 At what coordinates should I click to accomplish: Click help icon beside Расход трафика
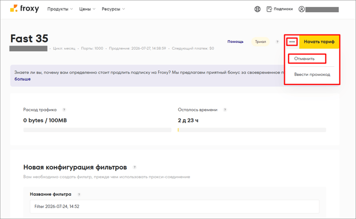pos(64,110)
